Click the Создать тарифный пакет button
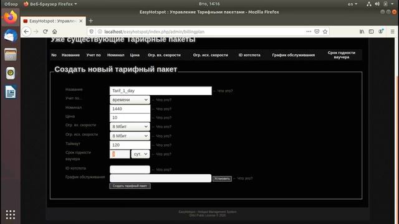Viewport: 399px width, 224px height. [x=130, y=186]
